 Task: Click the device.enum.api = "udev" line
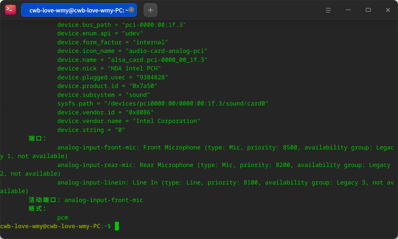click(100, 33)
